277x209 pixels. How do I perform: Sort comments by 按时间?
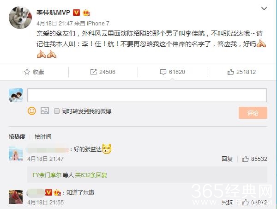tap(43, 136)
